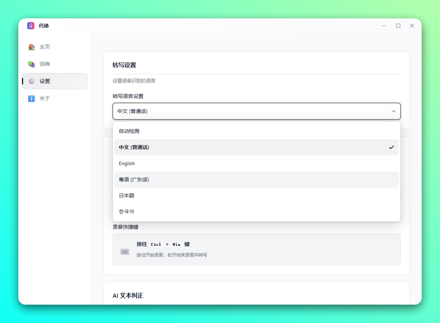Click the home house icon in sidebar

pos(31,47)
